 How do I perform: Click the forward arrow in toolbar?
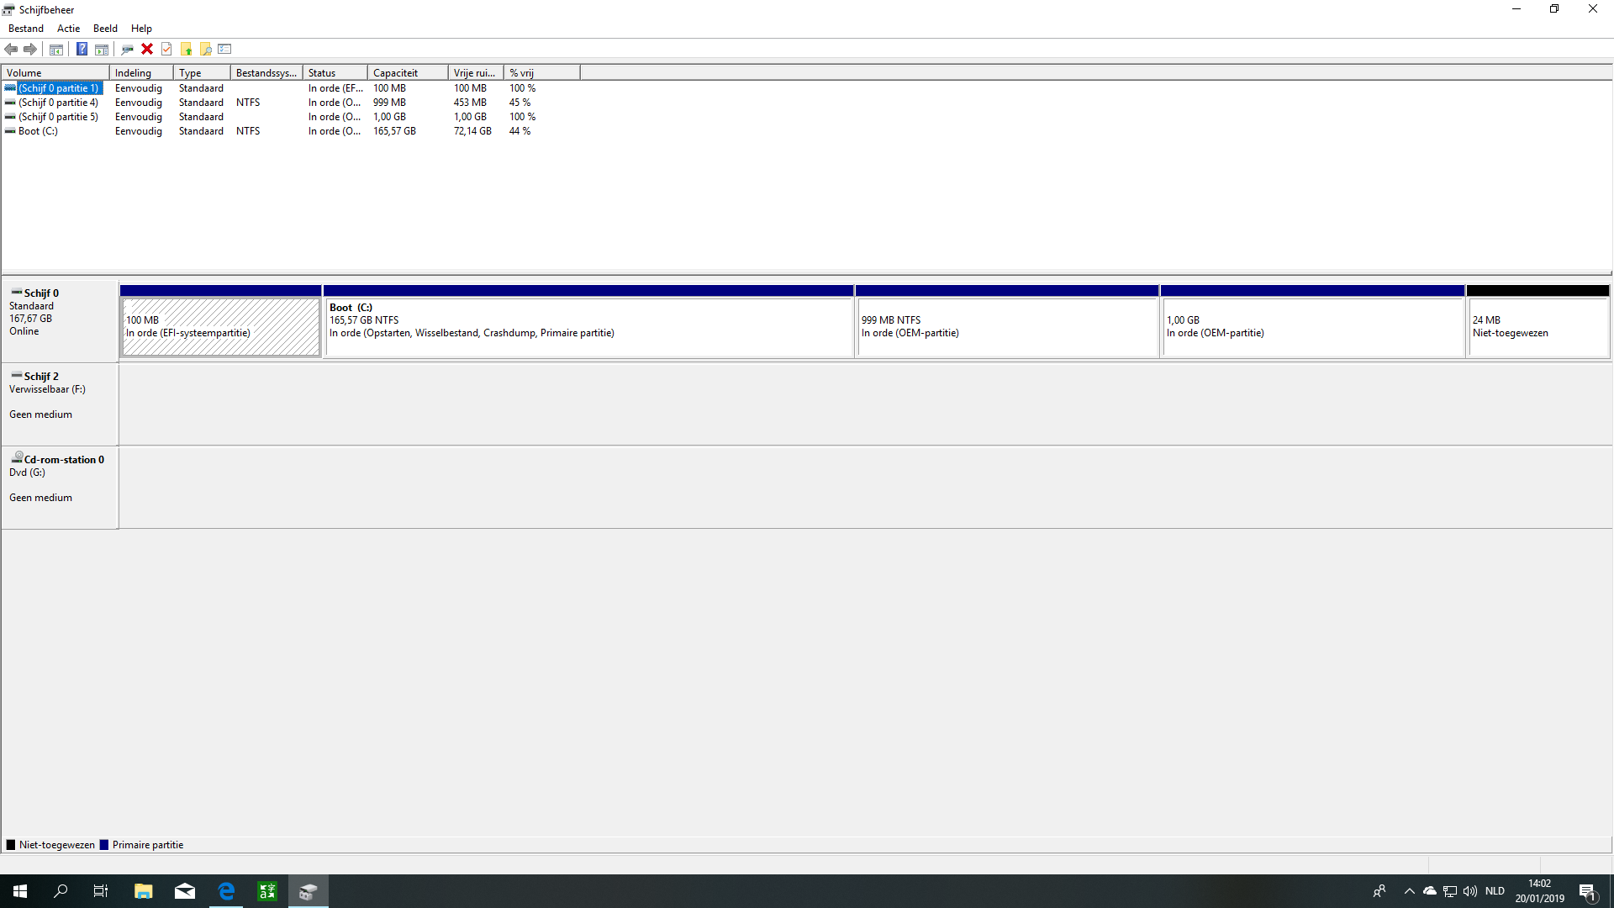(30, 49)
